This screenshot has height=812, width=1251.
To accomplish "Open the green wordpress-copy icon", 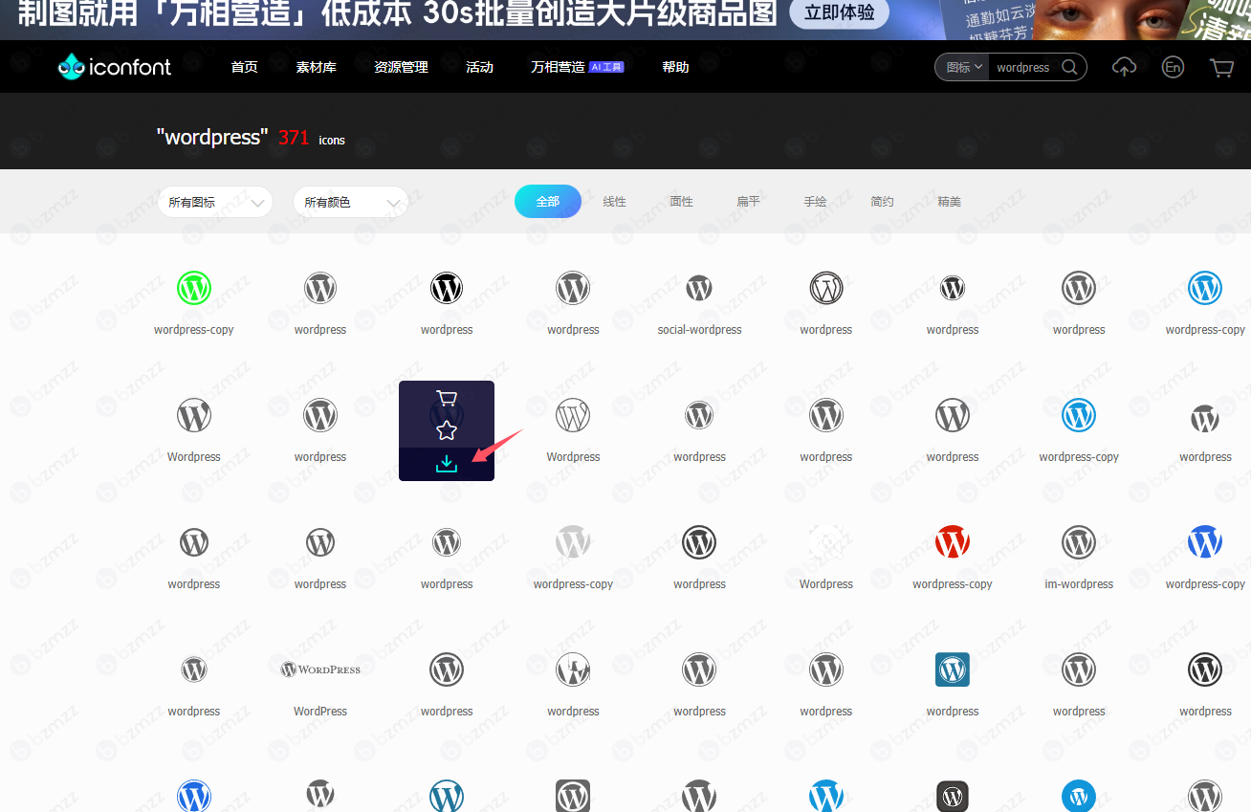I will point(194,288).
